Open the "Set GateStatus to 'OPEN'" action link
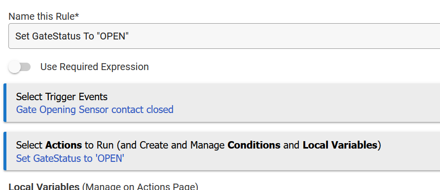 coord(70,158)
